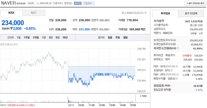Viewport: 207px width, 108px height.
Task: Select the 3년 line chart period
Action: click(50, 37)
